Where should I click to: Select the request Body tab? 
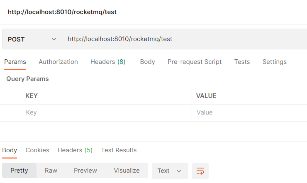point(147,62)
